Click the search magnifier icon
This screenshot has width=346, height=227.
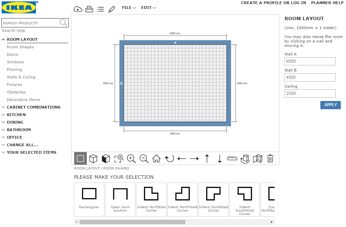pos(63,23)
